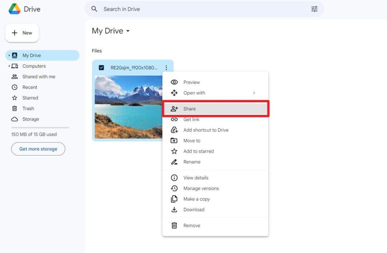
Task: Click the Google Drive logo
Action: pyautogui.click(x=14, y=9)
